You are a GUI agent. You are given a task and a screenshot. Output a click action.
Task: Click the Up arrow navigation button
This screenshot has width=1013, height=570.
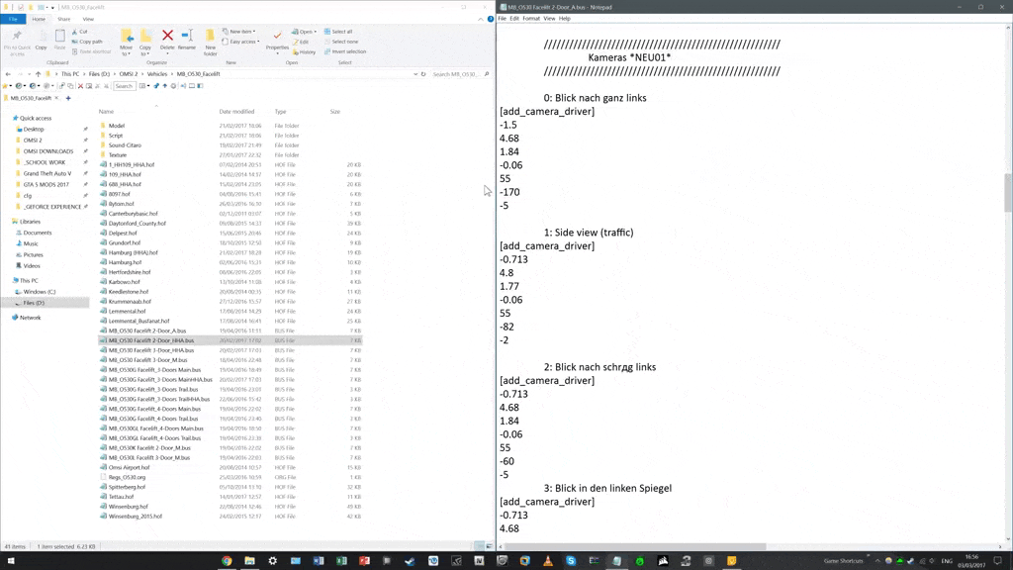39,74
